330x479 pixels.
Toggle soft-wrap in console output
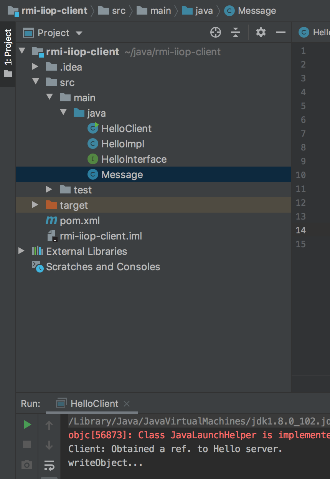tap(49, 465)
